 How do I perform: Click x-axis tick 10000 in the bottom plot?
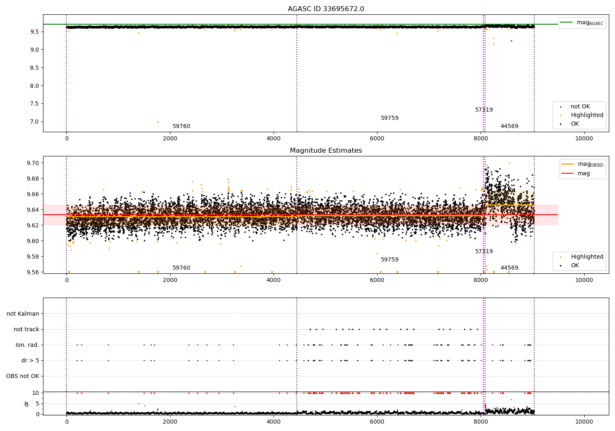click(584, 422)
